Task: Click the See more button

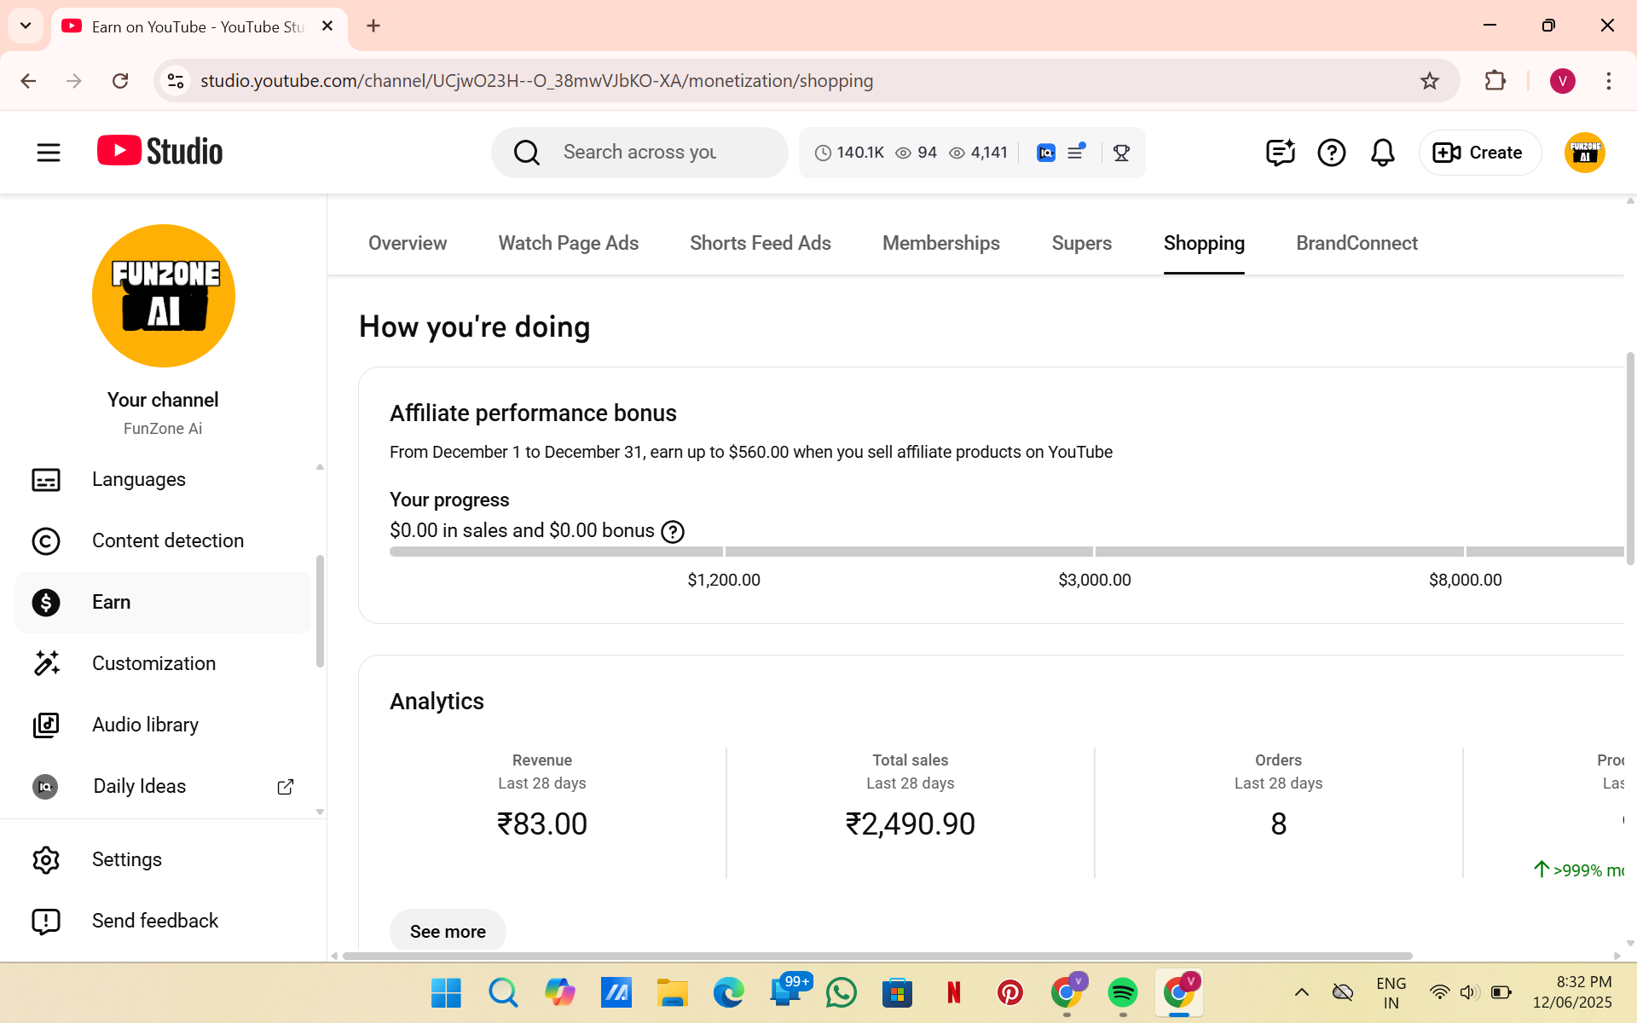Action: click(x=448, y=931)
